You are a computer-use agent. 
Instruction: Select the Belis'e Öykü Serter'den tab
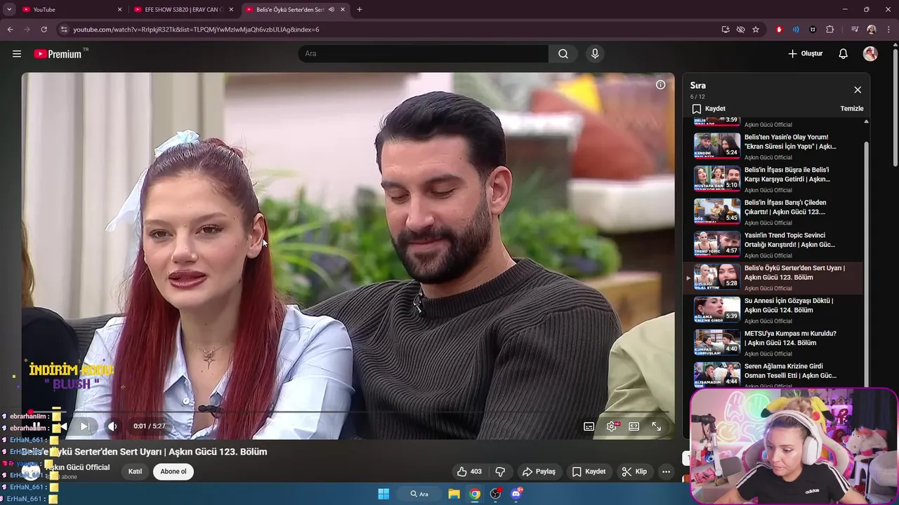(x=295, y=10)
